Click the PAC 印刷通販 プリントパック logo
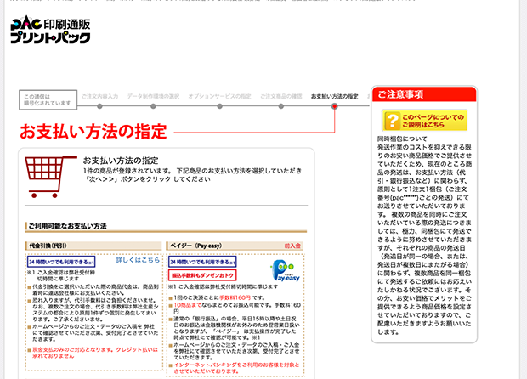The image size is (527, 379). (x=50, y=30)
